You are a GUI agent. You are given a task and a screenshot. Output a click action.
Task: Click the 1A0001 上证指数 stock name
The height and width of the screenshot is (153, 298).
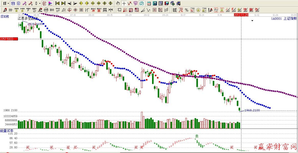click(283, 18)
